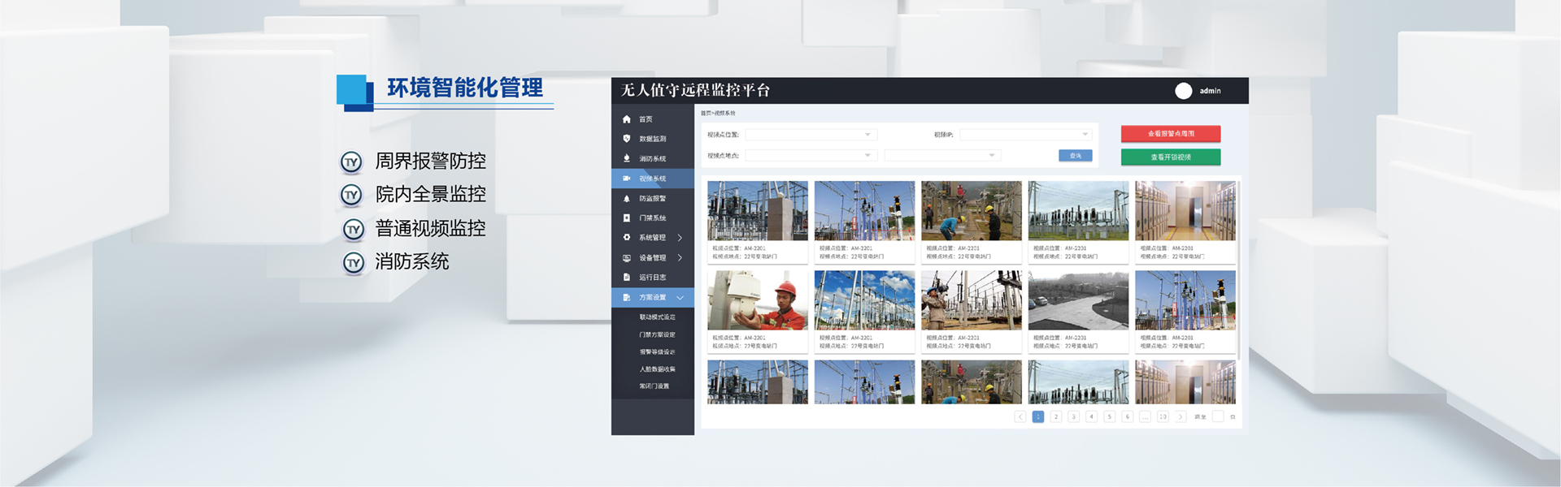Click the 消防系统 sidebar icon
Viewport: 1561px width, 487px height.
[x=626, y=159]
